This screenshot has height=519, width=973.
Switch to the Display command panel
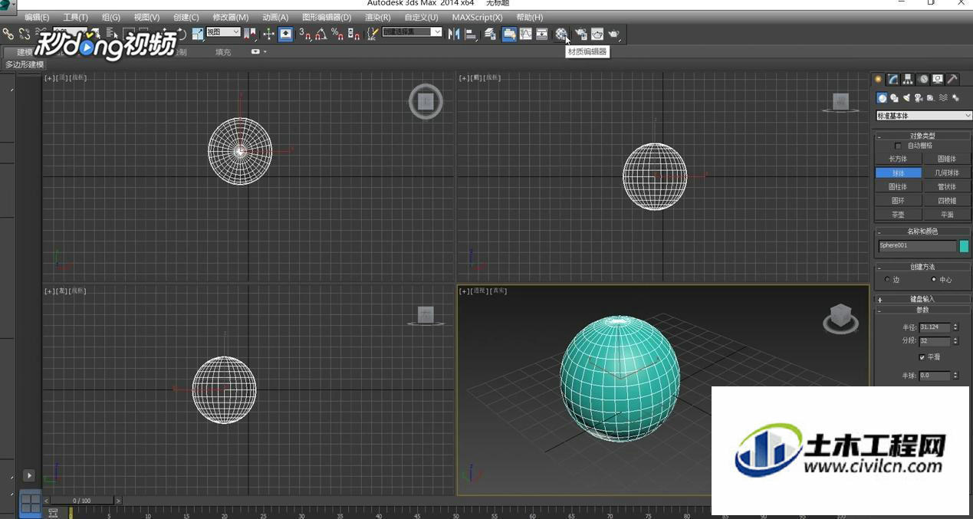[x=938, y=79]
